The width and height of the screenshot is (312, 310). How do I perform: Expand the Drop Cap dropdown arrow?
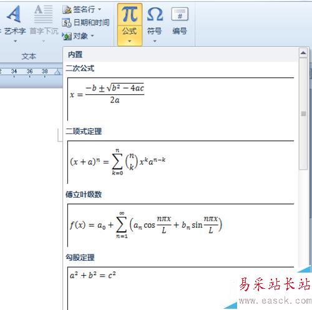(44, 41)
